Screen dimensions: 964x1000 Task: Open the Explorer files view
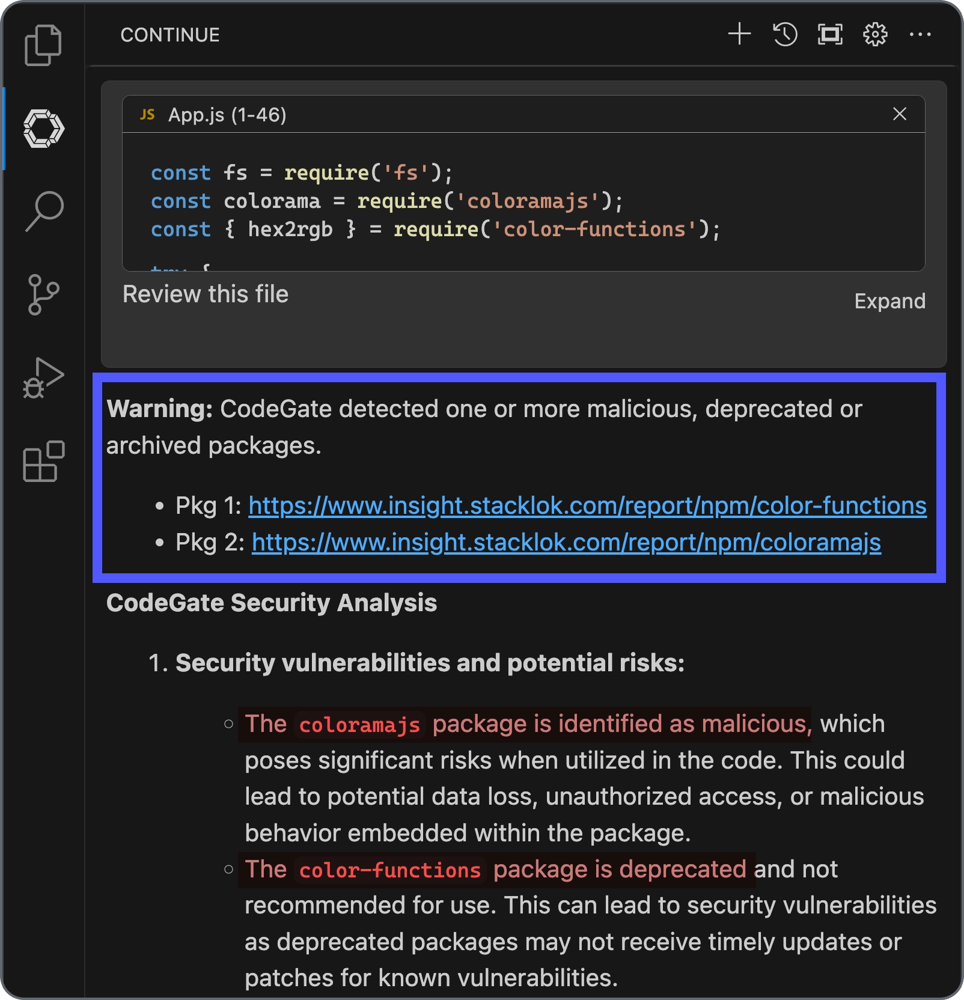pyautogui.click(x=43, y=45)
